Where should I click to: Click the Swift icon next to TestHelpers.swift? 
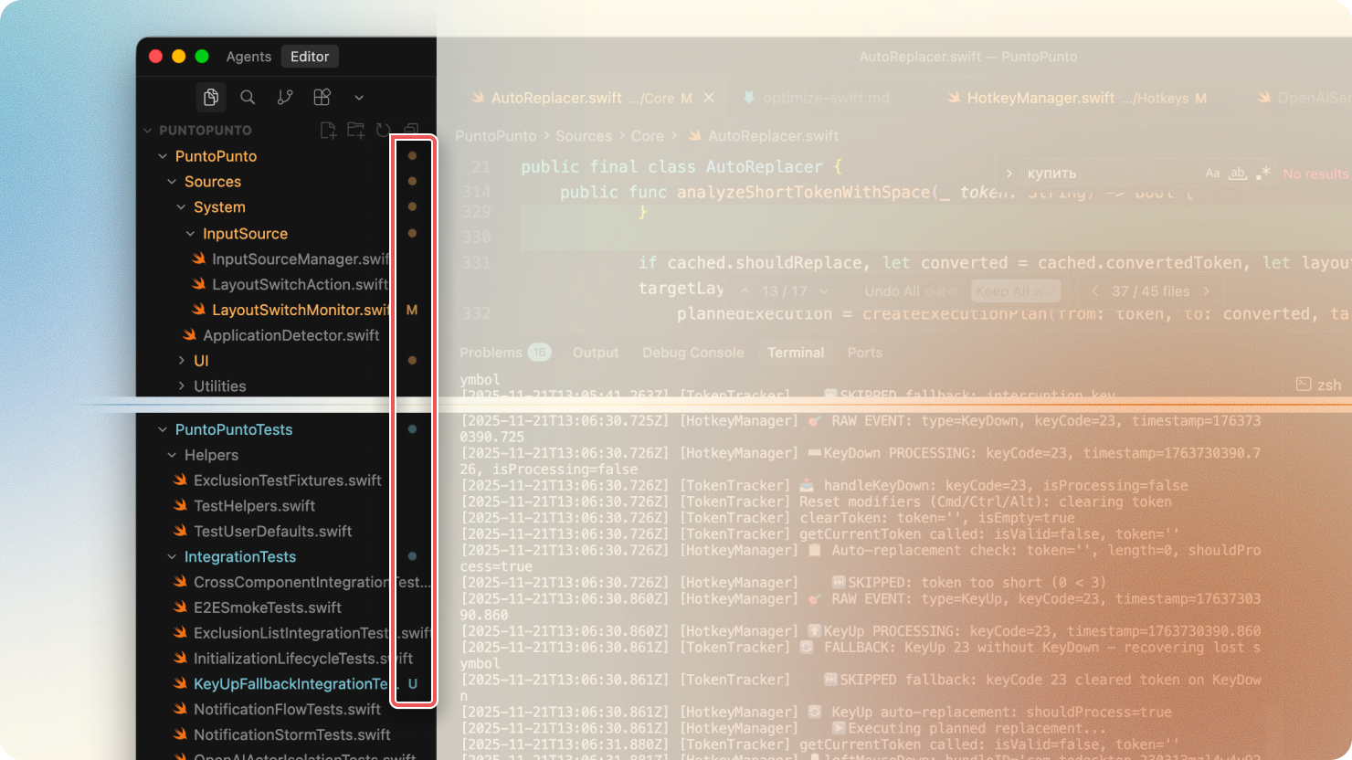[x=181, y=505]
